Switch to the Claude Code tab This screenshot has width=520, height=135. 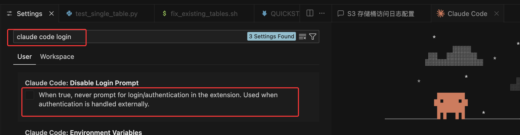click(467, 14)
